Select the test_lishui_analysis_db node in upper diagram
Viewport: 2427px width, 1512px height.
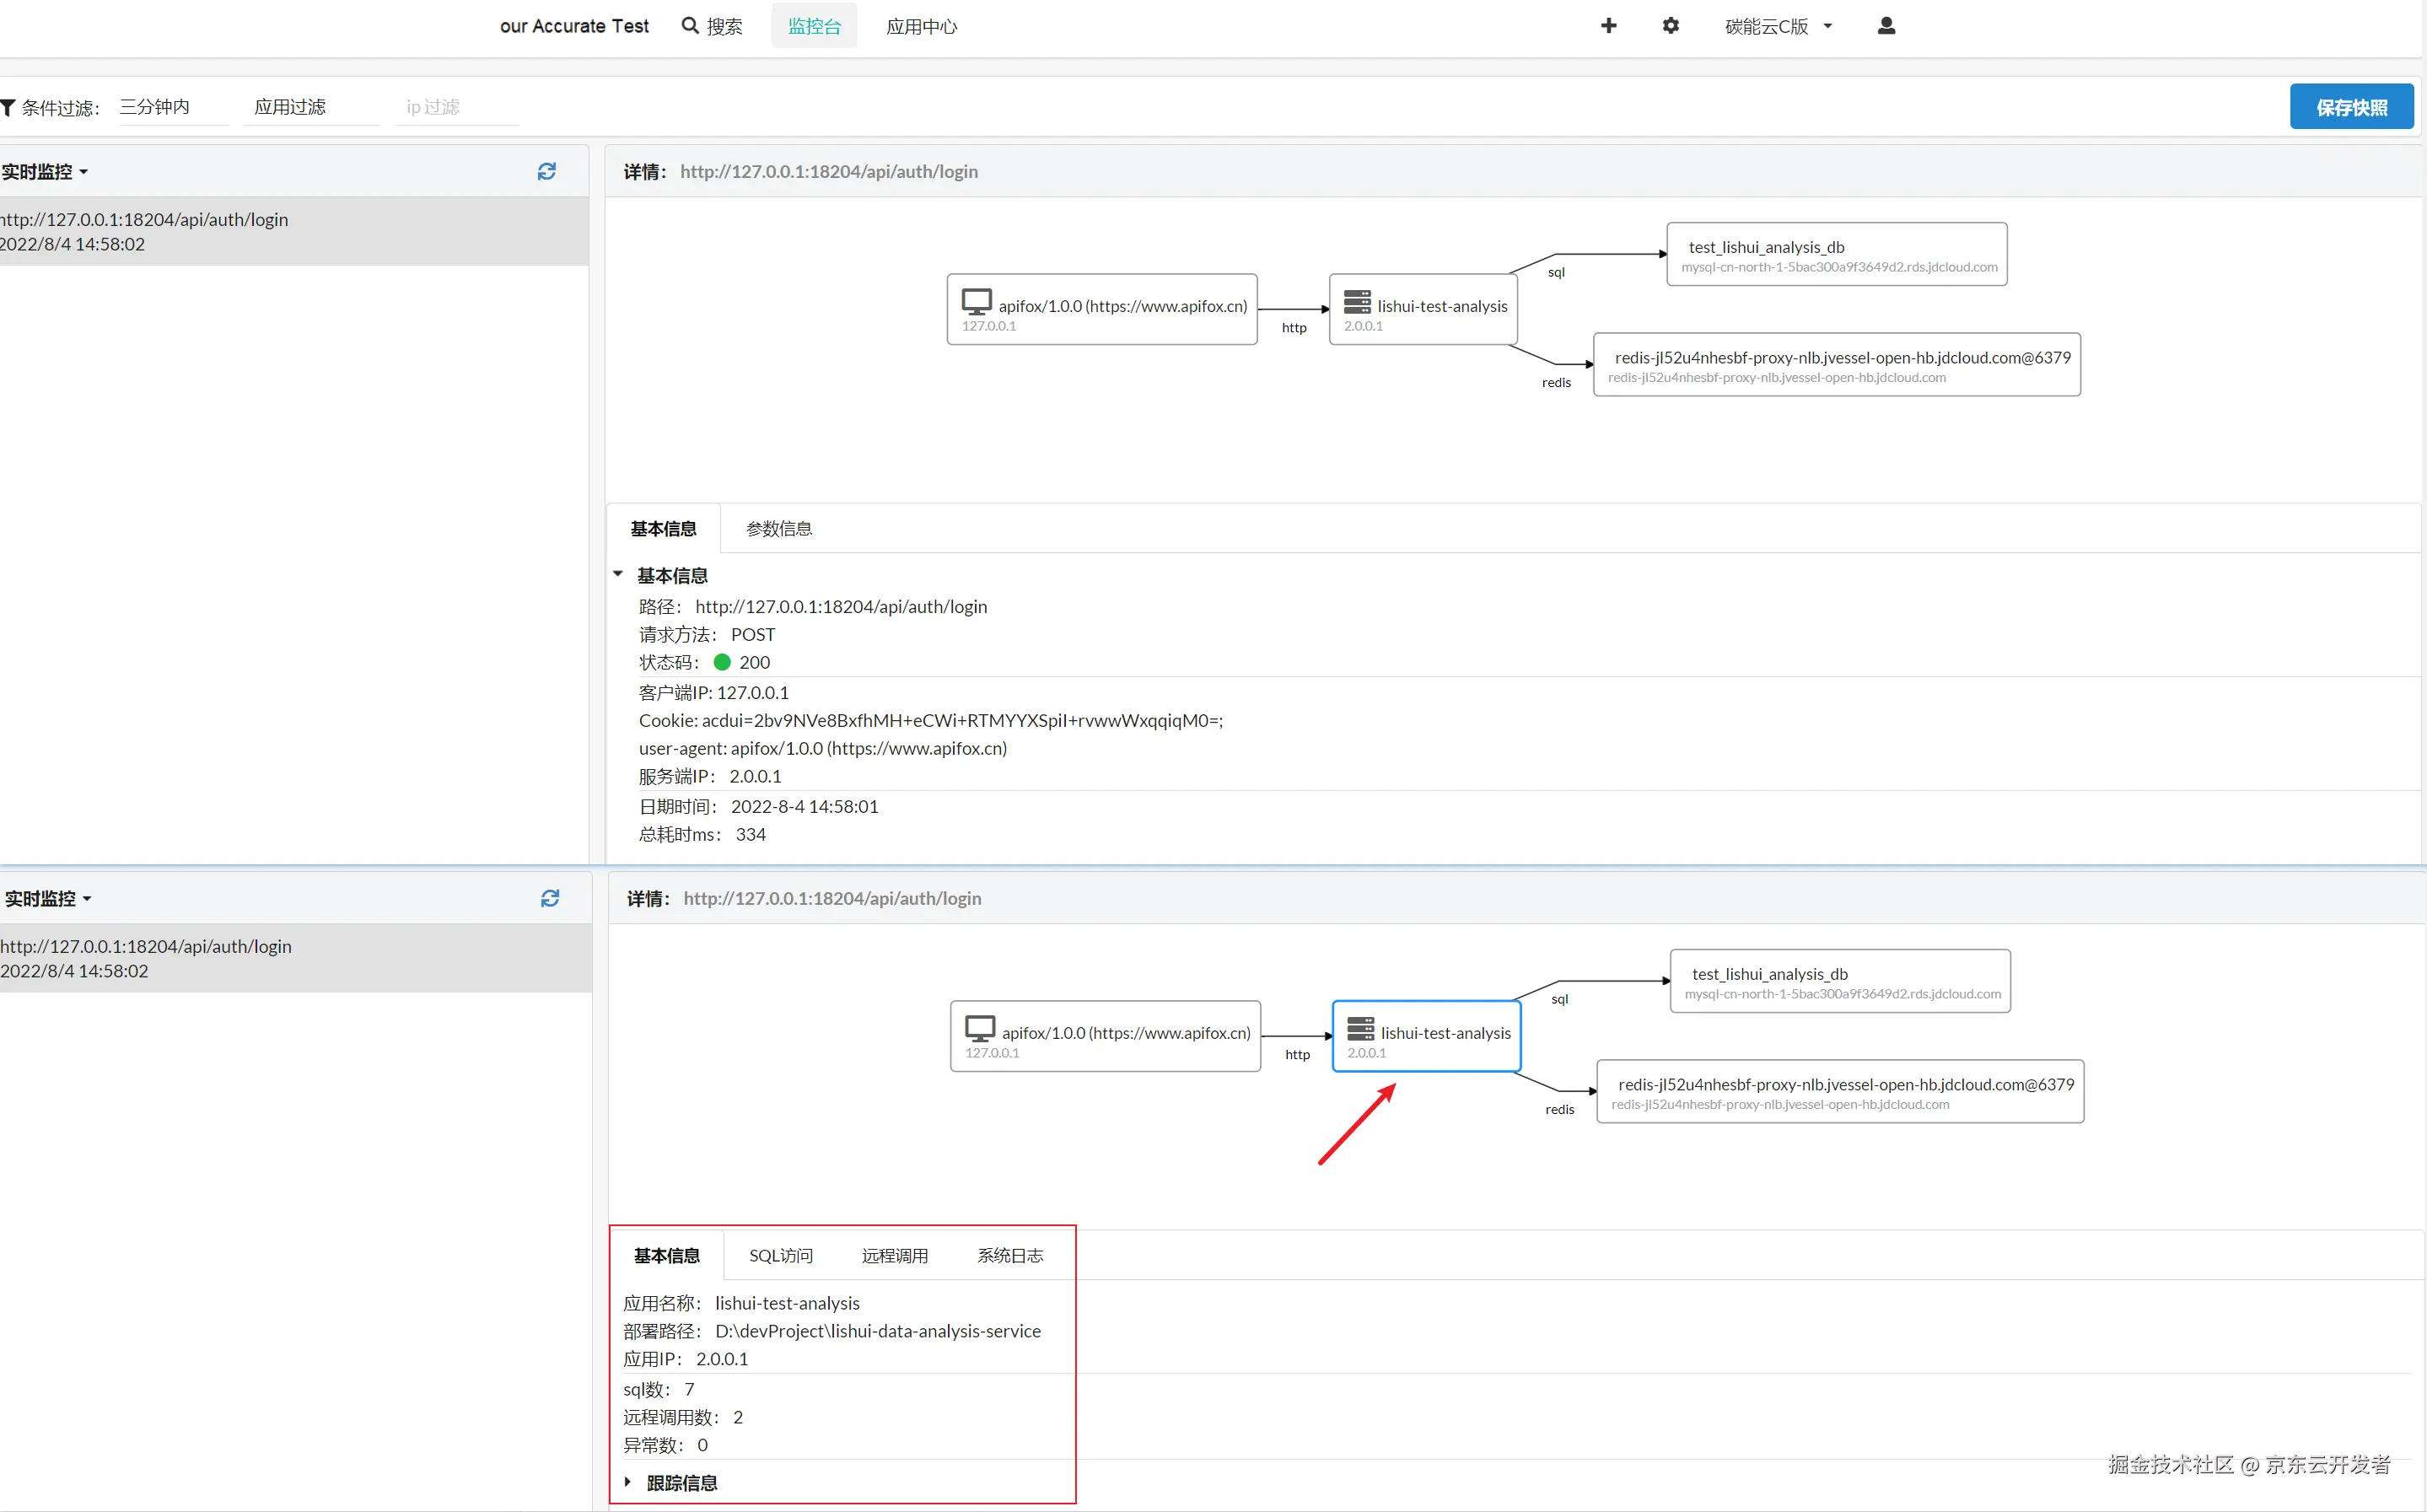coord(1836,255)
